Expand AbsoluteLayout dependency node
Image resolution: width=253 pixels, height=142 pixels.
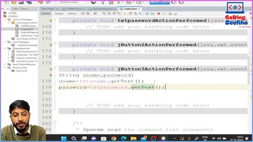click(9, 52)
